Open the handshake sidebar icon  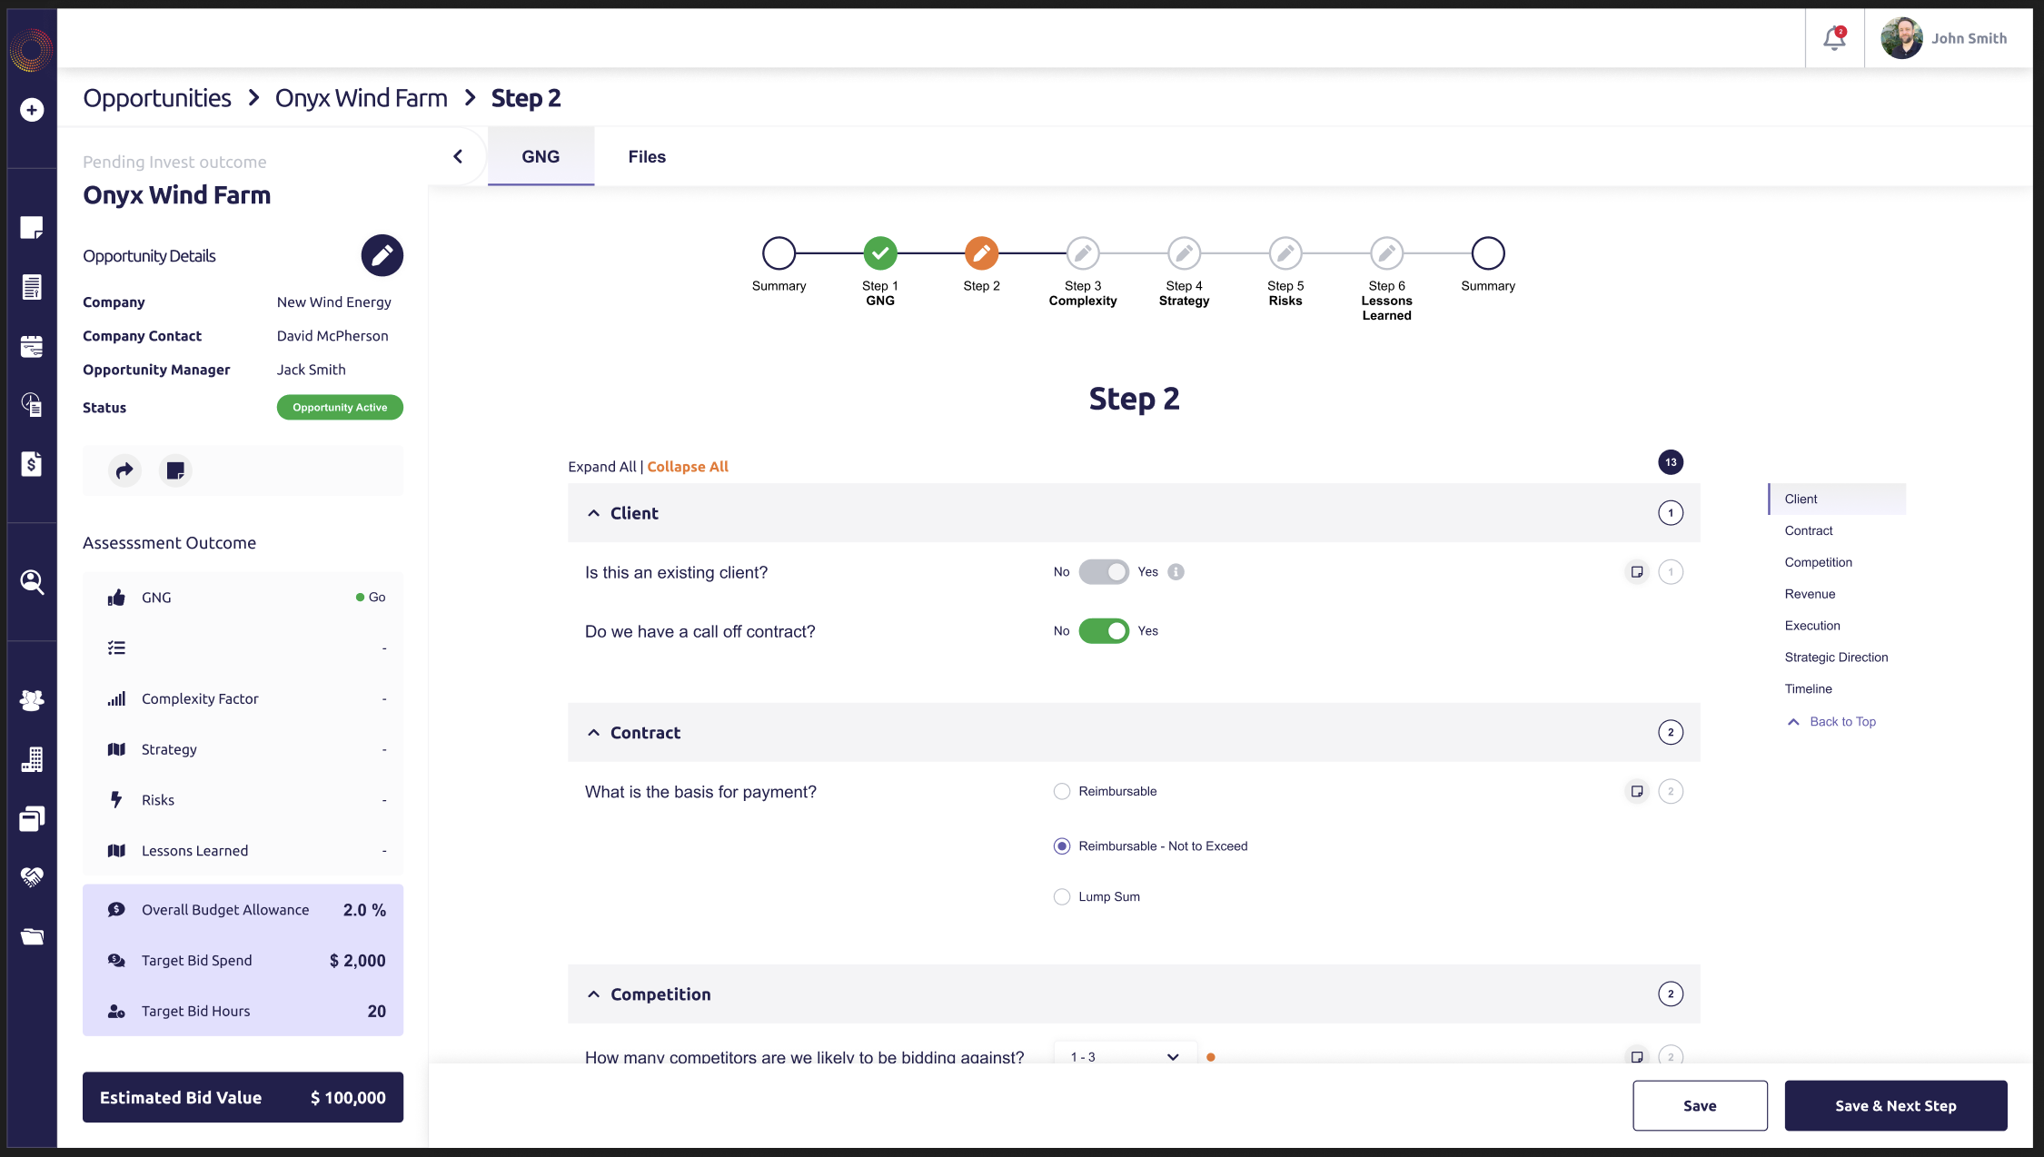click(x=32, y=877)
